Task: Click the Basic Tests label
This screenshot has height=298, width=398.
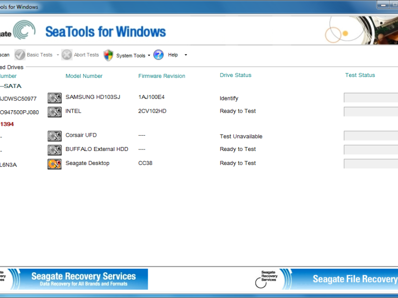Action: [40, 55]
